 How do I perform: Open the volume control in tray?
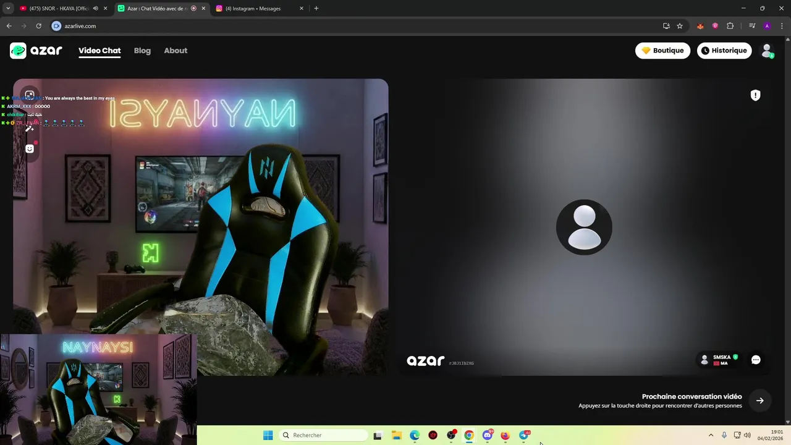(747, 435)
